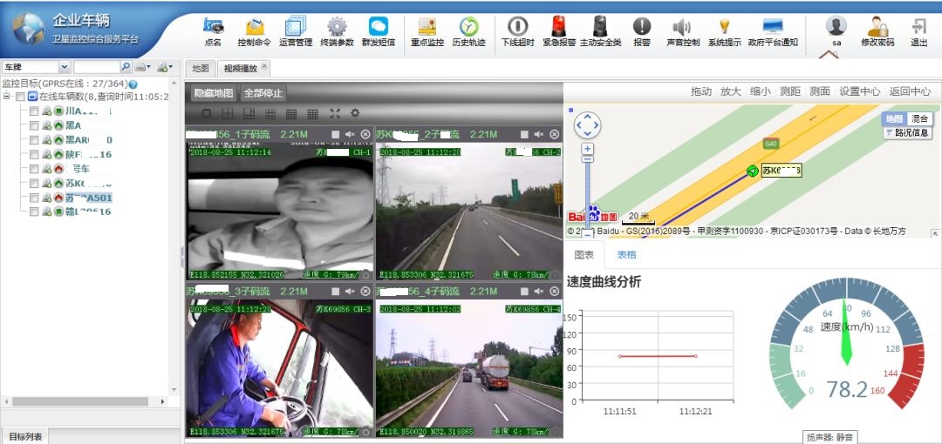Click map zoom-in plus on slider
This screenshot has width=942, height=444.
point(588,149)
